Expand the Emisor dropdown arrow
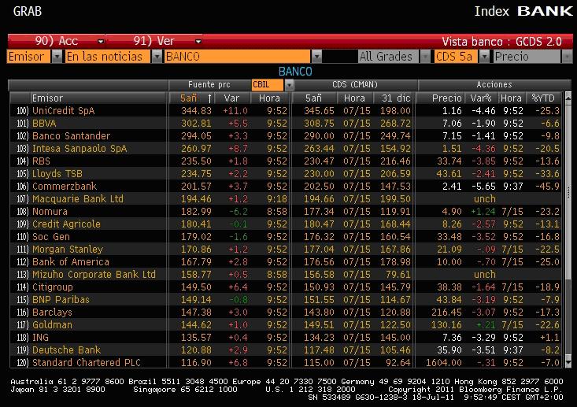 [57, 57]
